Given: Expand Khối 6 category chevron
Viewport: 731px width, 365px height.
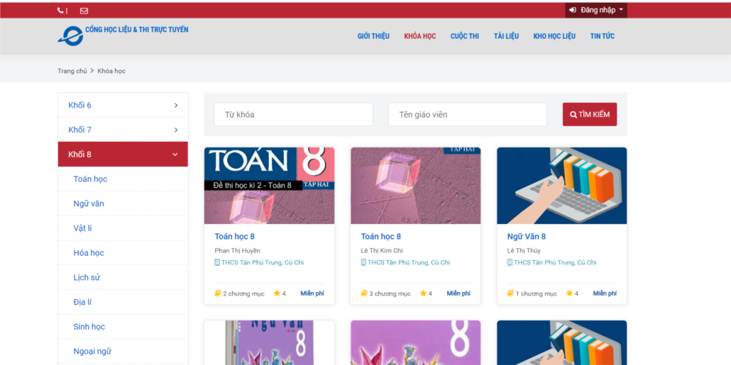Looking at the screenshot, I should [x=176, y=105].
